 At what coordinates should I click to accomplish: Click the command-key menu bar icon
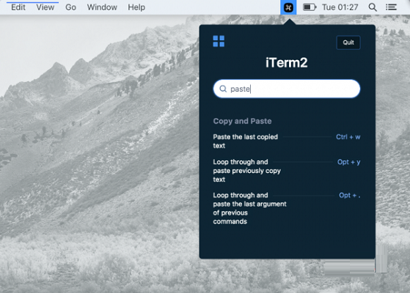point(288,7)
